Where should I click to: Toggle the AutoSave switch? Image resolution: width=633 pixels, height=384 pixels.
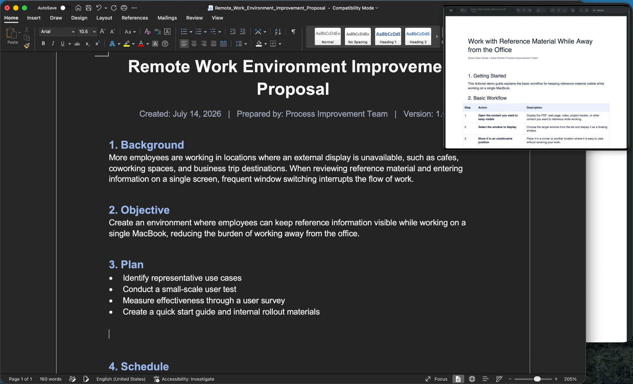65,8
